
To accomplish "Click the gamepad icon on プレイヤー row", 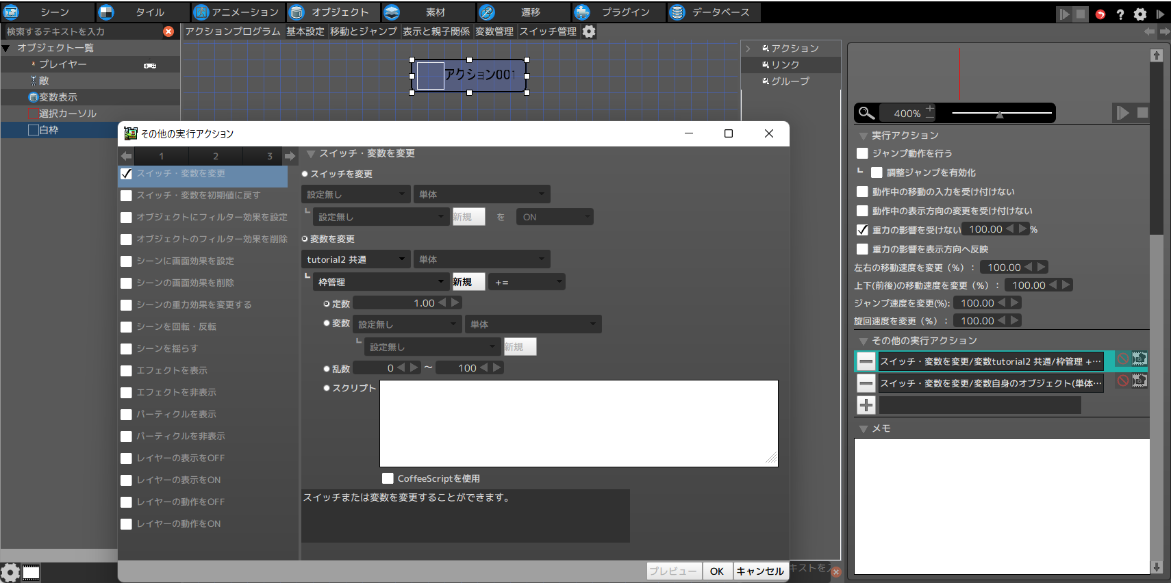I will 150,66.
